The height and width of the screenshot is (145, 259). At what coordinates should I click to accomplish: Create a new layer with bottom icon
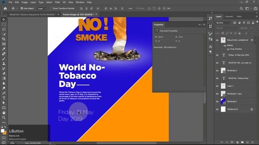click(247, 142)
